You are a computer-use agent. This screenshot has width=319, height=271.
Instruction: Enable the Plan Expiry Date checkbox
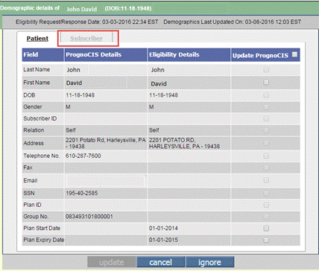click(266, 240)
